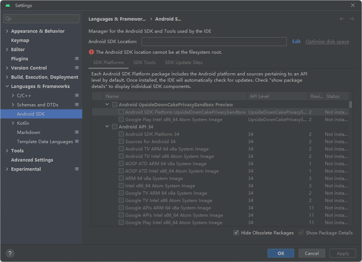Tick the Sources for Android 34 checkbox

(121, 141)
